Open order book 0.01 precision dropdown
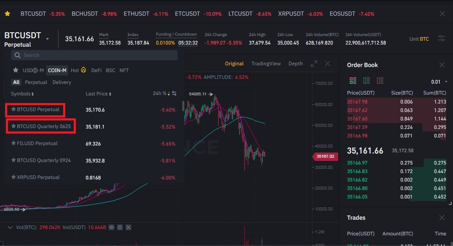Viewport: 453px width, 246px height. tap(439, 82)
